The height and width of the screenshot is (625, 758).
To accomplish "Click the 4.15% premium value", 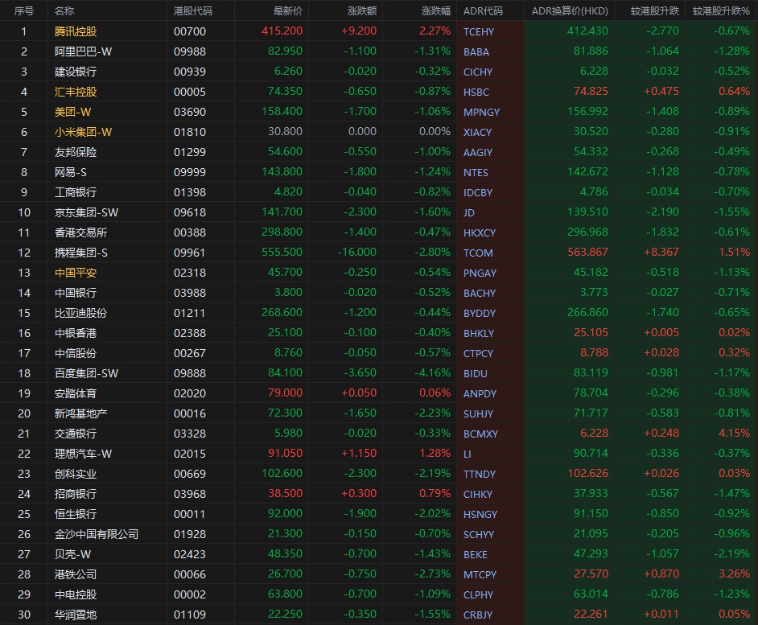I will [734, 433].
